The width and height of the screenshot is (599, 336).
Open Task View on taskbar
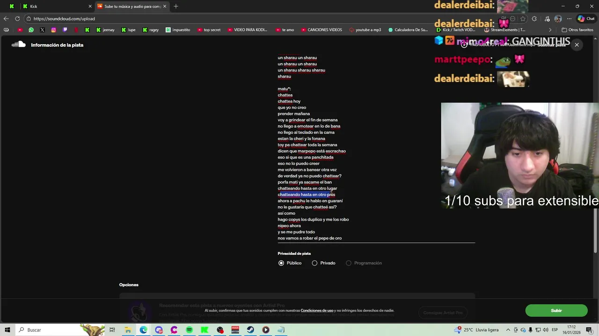coord(112,330)
